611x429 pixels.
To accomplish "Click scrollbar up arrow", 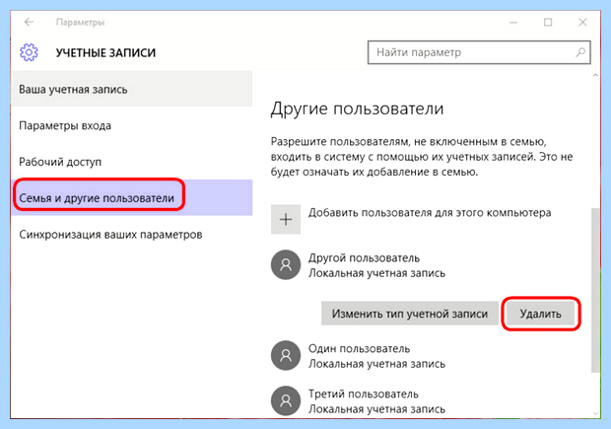I will pos(595,75).
